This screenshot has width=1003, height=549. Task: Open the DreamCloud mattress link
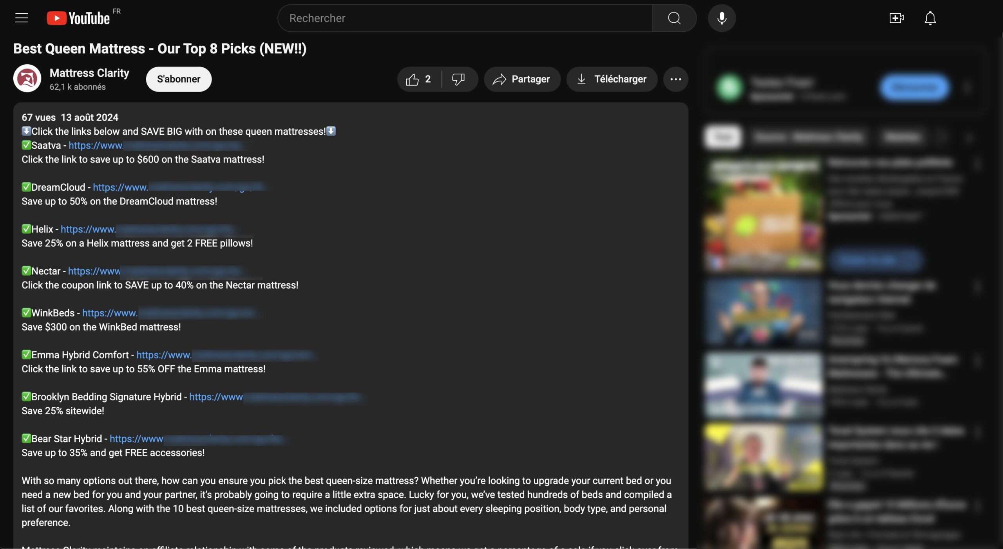point(180,187)
